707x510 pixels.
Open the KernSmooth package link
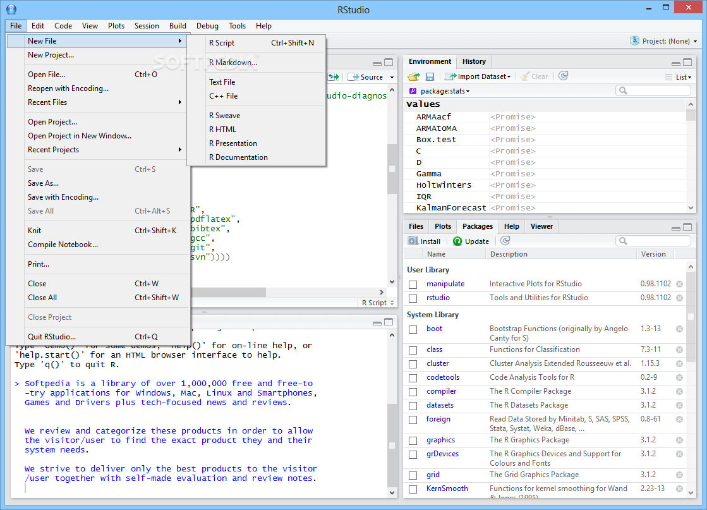click(447, 489)
